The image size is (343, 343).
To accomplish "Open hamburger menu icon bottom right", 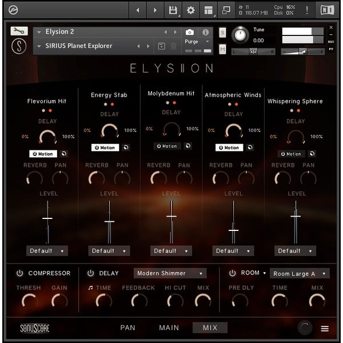I will coord(325,328).
